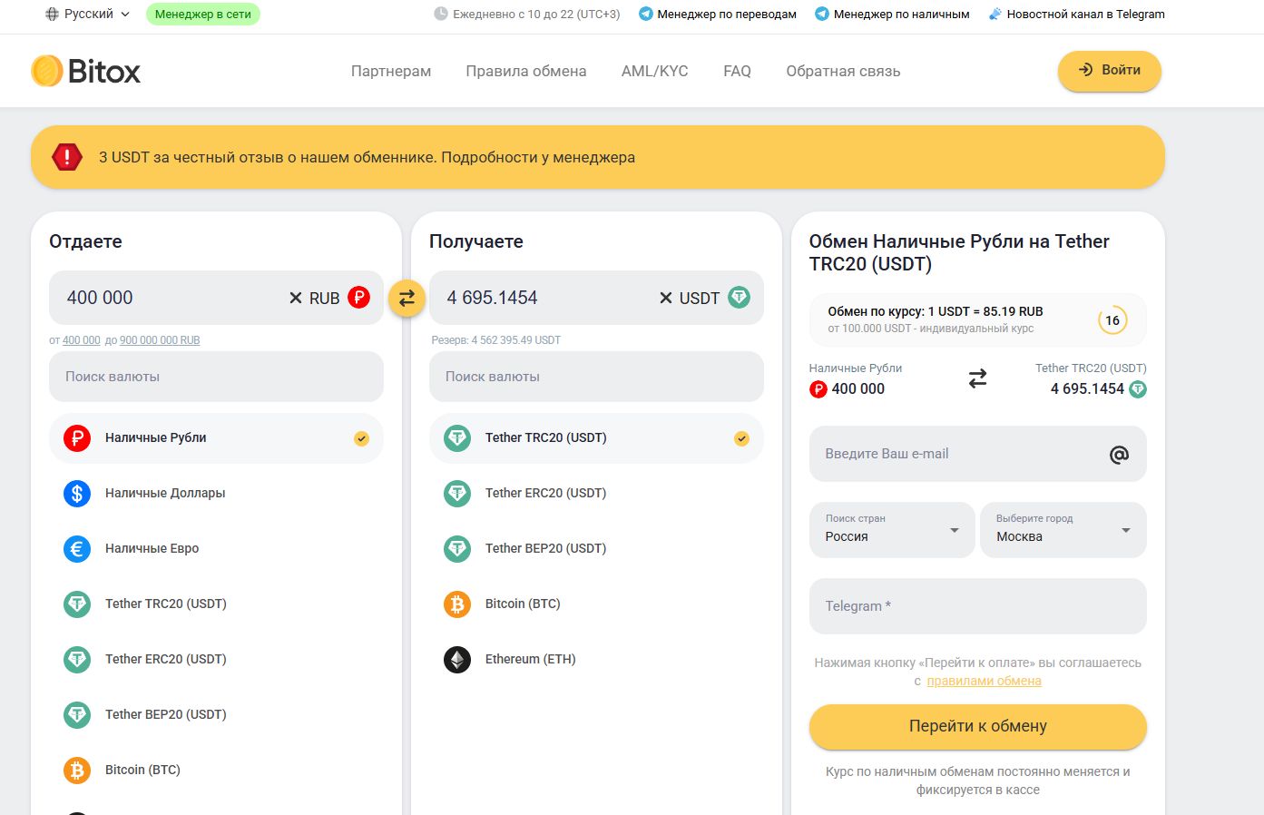Image resolution: width=1264 pixels, height=815 pixels.
Task: Click the Менеджер в сети status badge
Action: pos(203,14)
